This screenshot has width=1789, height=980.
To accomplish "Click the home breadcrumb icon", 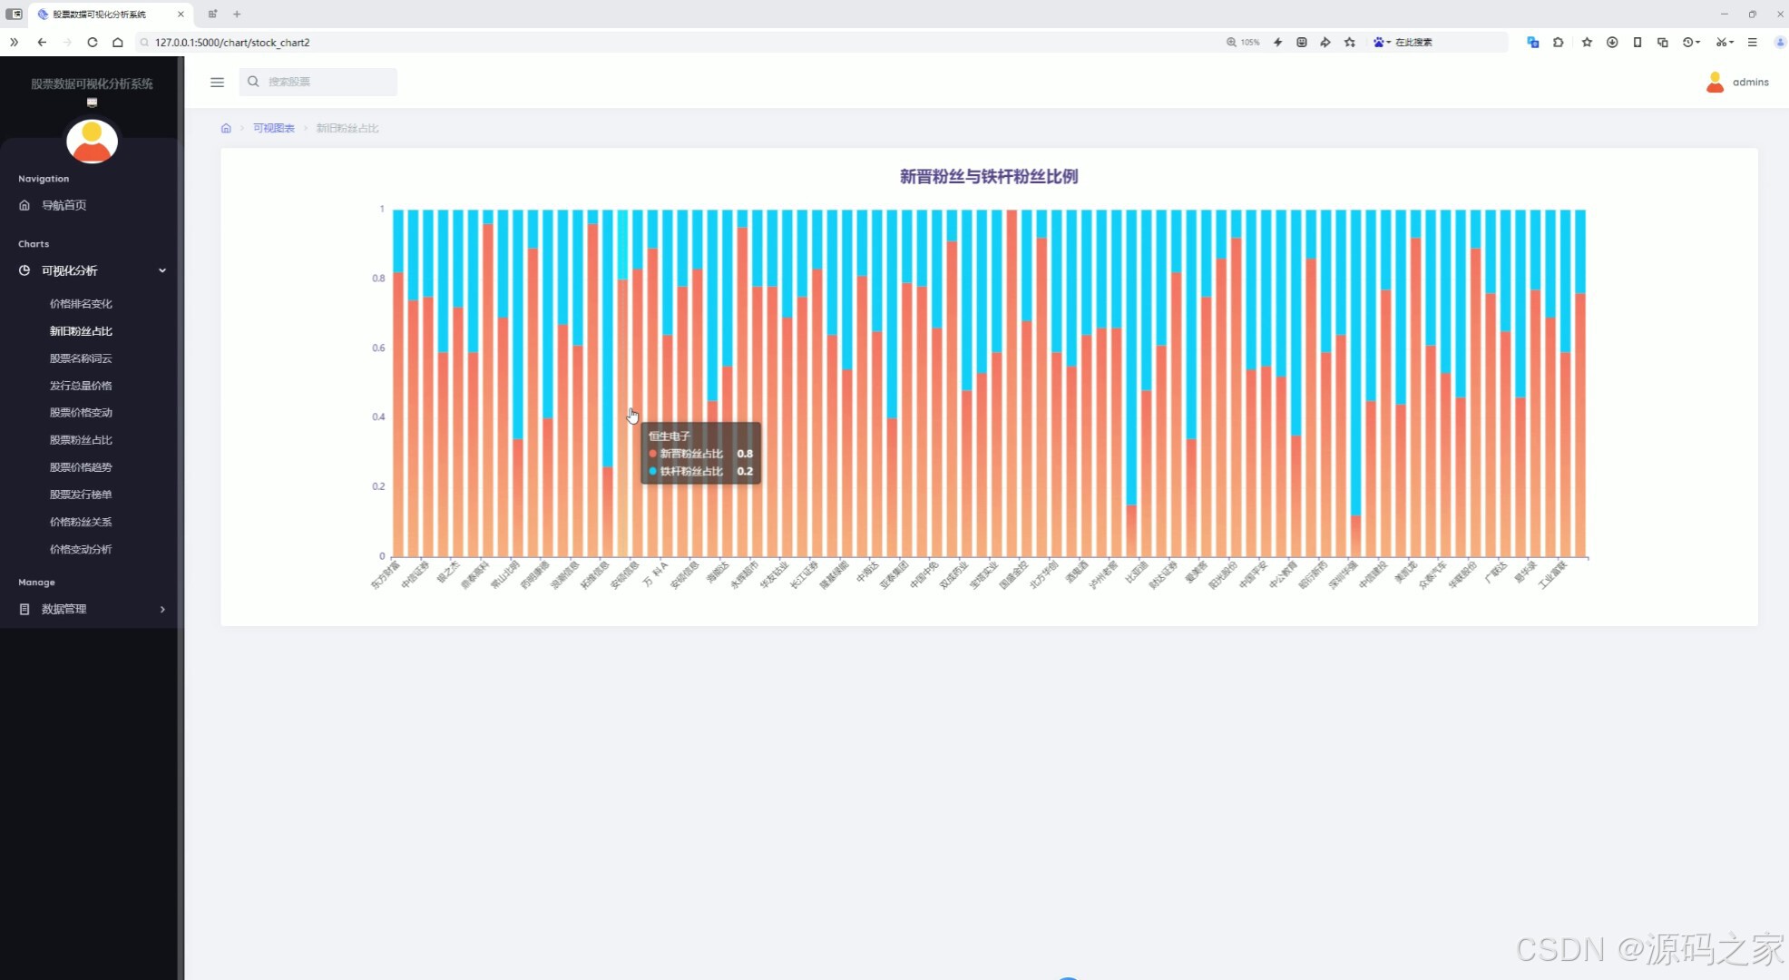I will pos(226,128).
